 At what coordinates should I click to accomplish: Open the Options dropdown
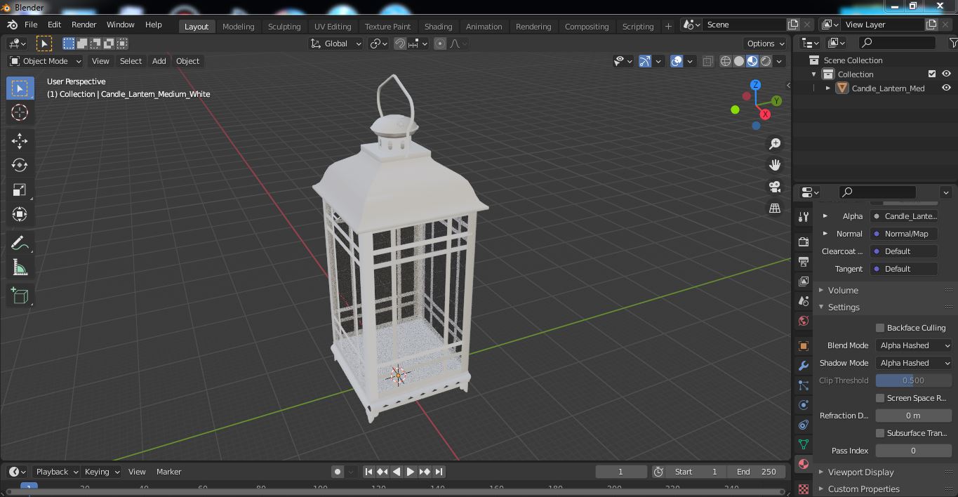[765, 44]
